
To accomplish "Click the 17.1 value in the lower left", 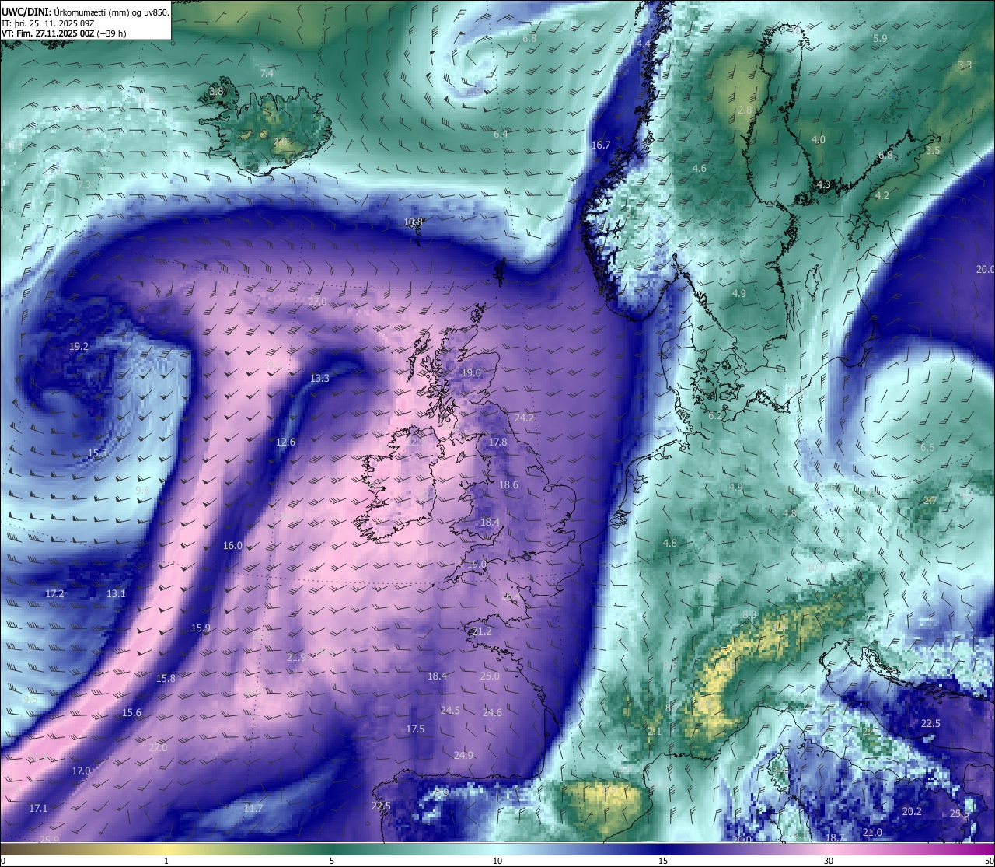I will click(x=38, y=809).
